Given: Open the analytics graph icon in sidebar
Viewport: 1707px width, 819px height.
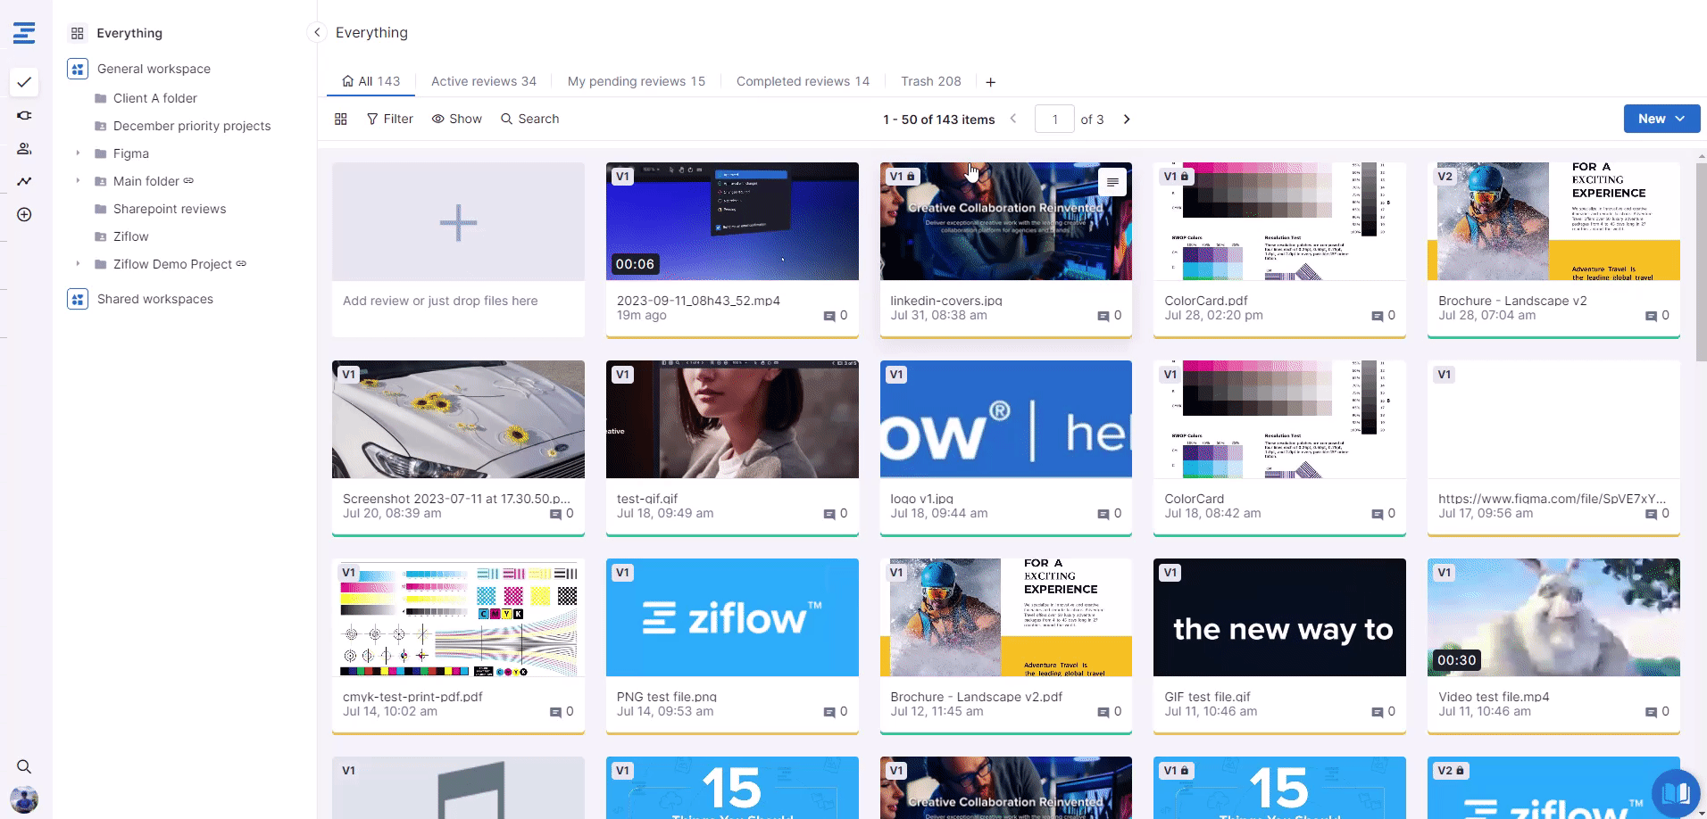Looking at the screenshot, I should pyautogui.click(x=24, y=181).
